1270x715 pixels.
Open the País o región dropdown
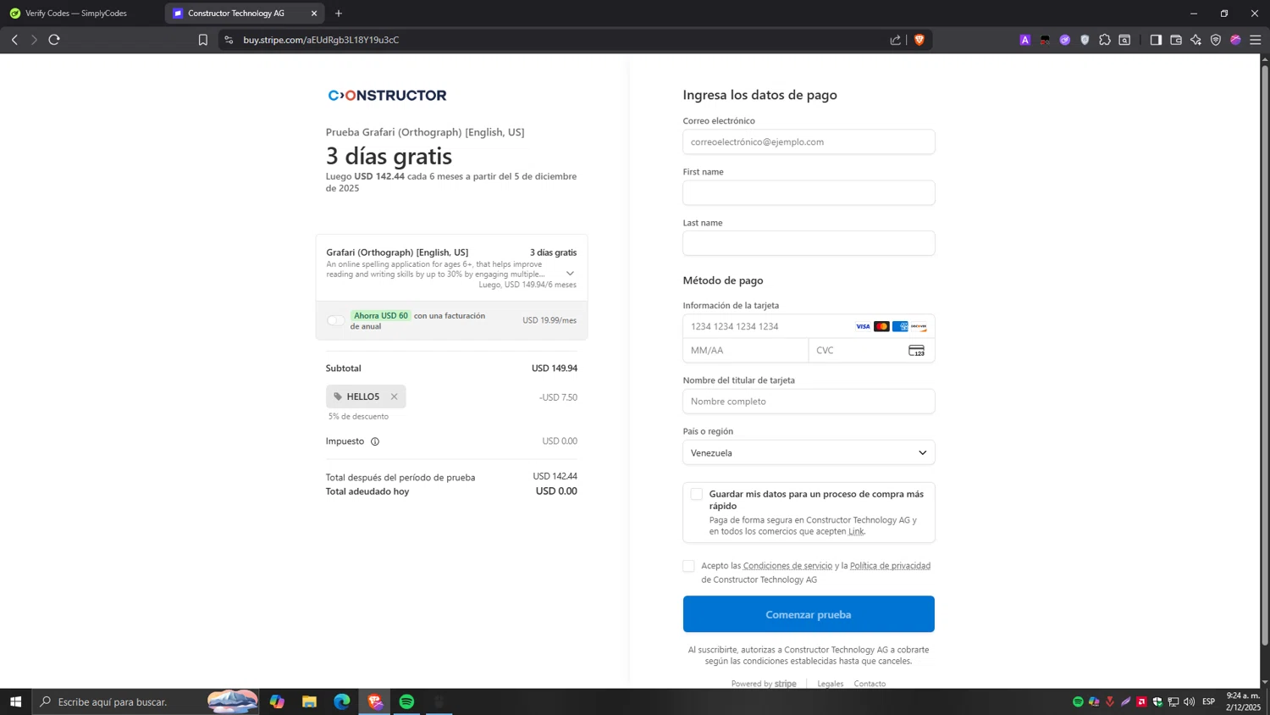pos(809,452)
